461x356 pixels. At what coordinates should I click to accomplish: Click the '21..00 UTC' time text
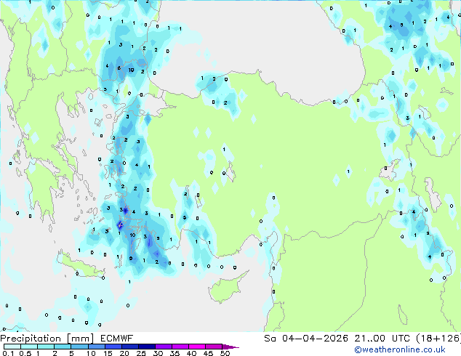pos(382,339)
